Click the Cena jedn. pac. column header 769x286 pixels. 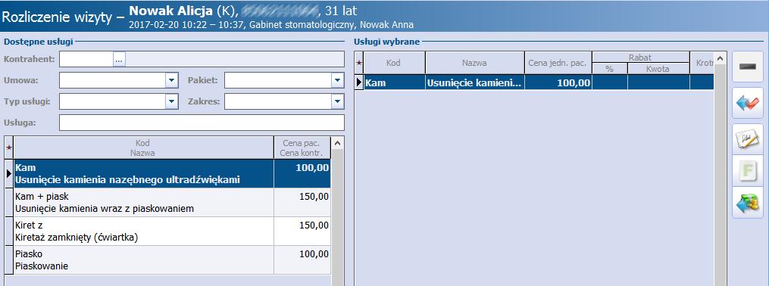(x=558, y=63)
